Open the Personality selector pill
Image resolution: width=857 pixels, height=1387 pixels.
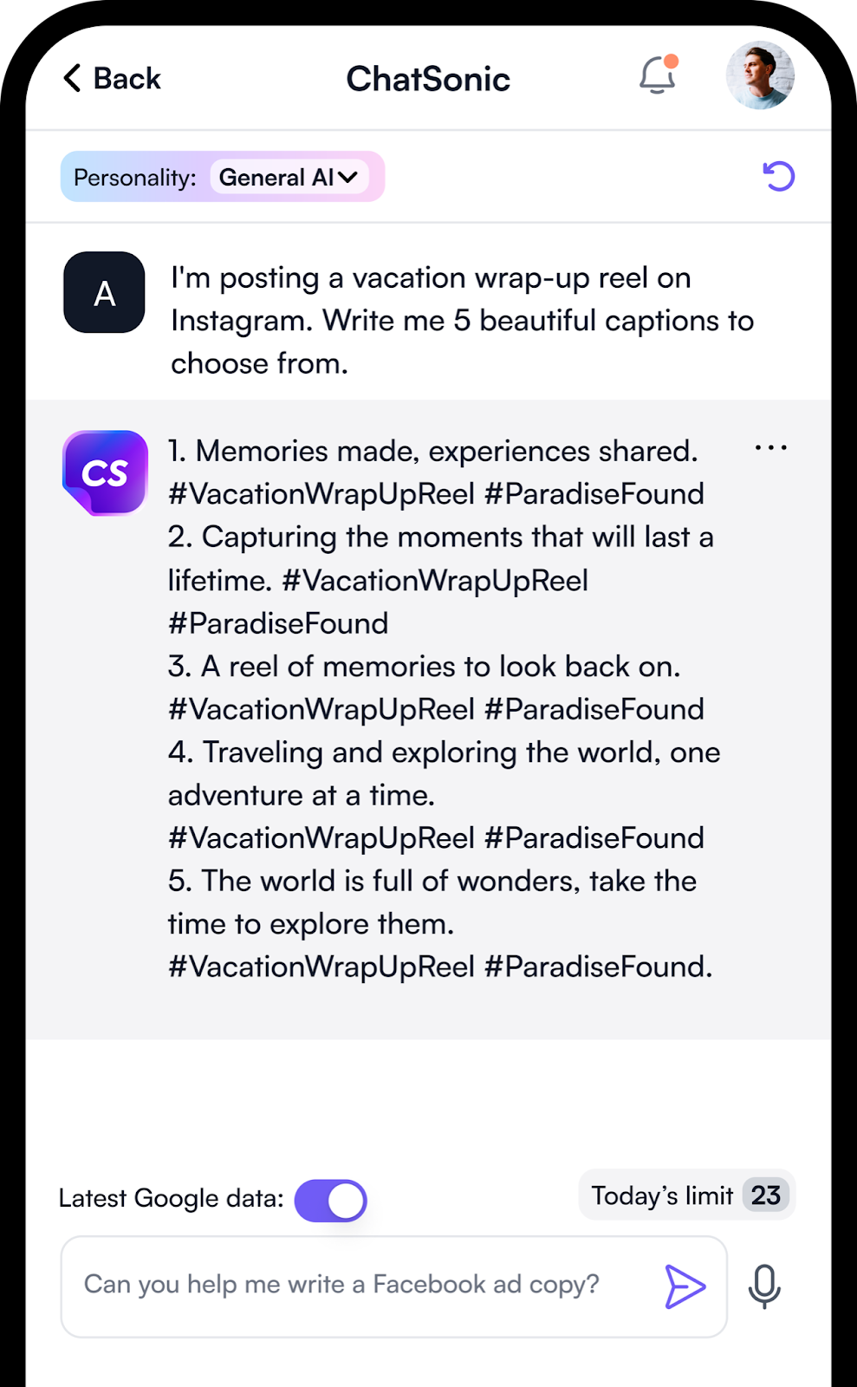click(223, 177)
